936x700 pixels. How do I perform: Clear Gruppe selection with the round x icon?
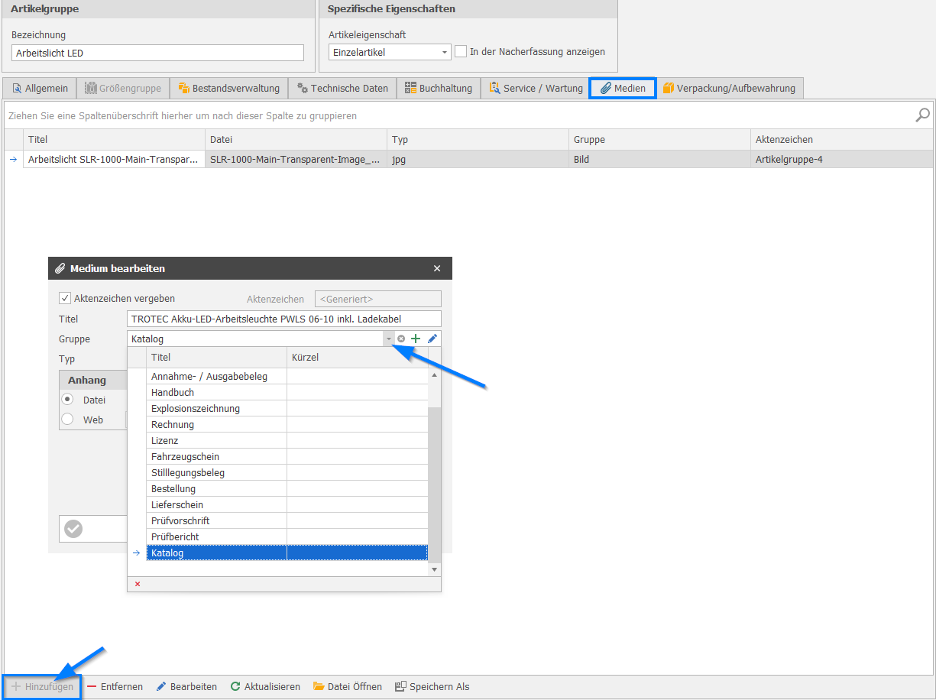(x=401, y=339)
